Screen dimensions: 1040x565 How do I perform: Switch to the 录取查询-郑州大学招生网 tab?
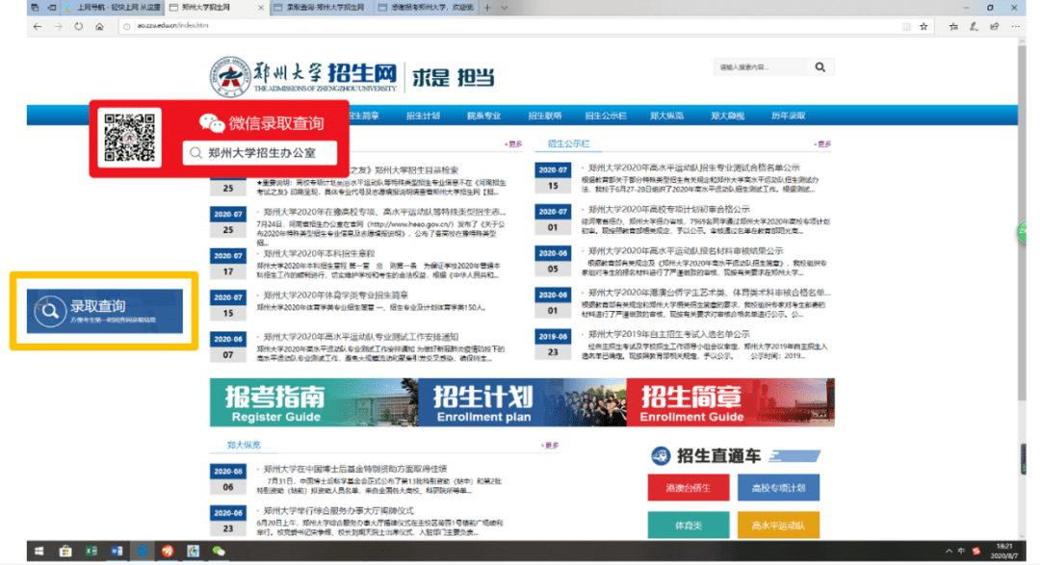tap(321, 8)
